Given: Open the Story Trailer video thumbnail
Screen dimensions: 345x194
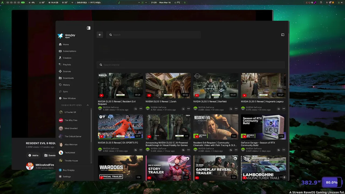Looking at the screenshot, I should tap(168, 168).
